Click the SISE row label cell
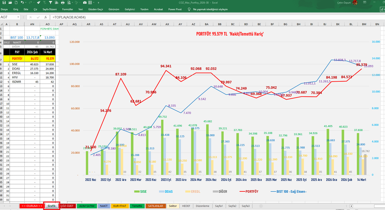Viewport: 385px width, 210px height. point(17,64)
